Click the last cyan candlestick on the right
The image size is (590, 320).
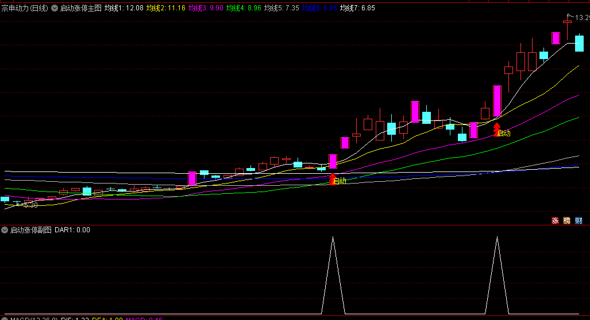pyautogui.click(x=580, y=44)
